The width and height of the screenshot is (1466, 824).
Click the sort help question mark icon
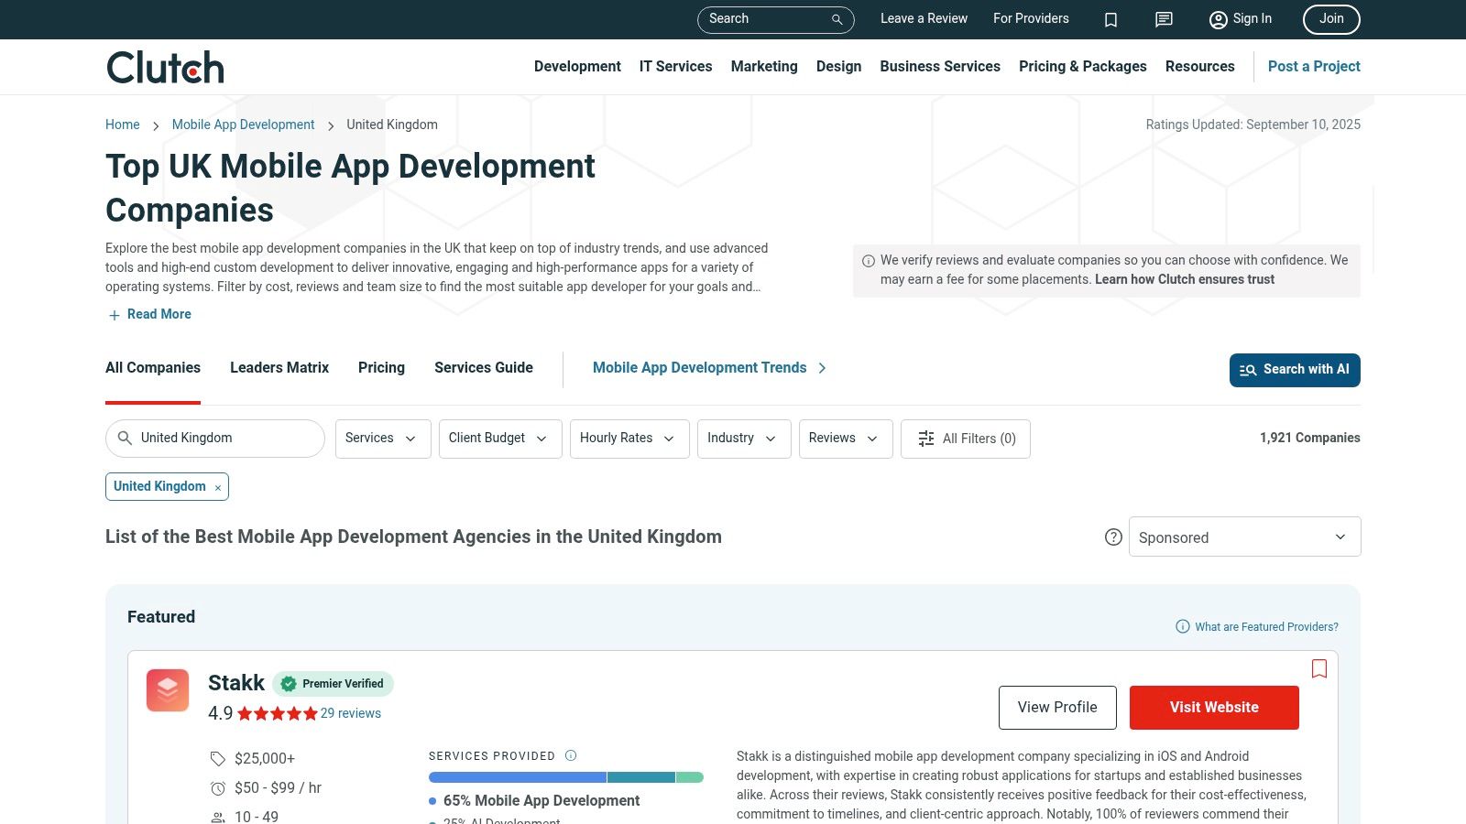point(1113,537)
